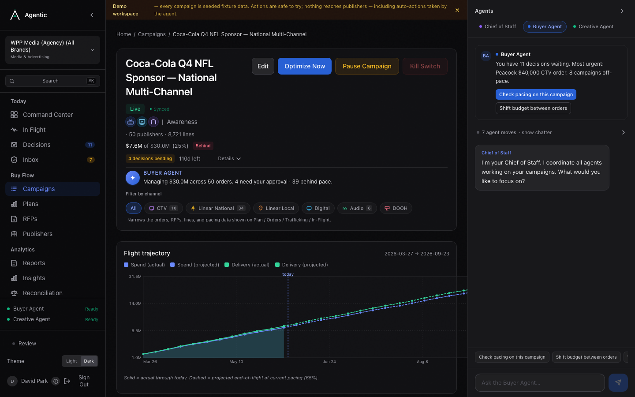Select Campaigns in Buy Flow
635x397 pixels.
point(52,189)
